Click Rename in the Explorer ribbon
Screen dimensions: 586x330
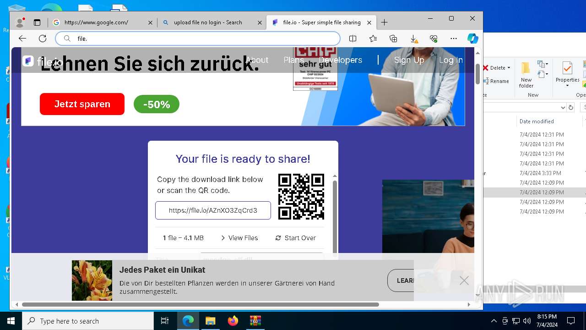point(496,81)
